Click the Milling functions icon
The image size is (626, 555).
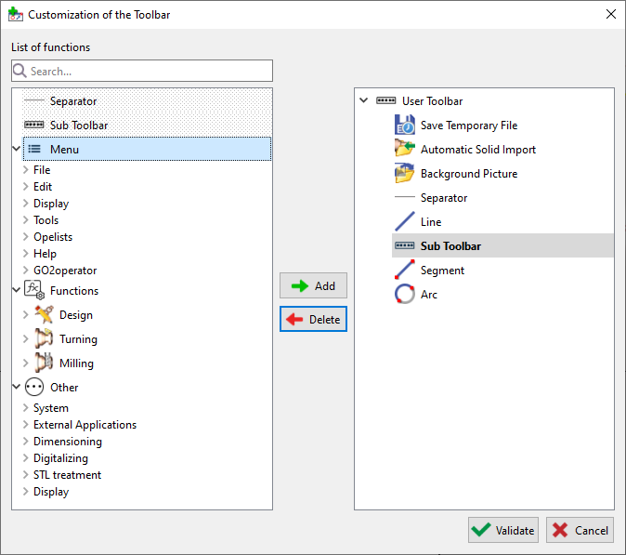tap(44, 363)
